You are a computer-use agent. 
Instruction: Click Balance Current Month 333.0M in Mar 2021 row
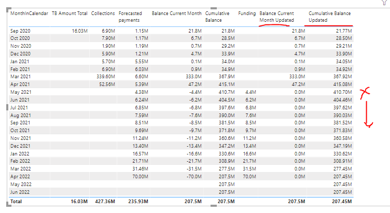pos(193,77)
